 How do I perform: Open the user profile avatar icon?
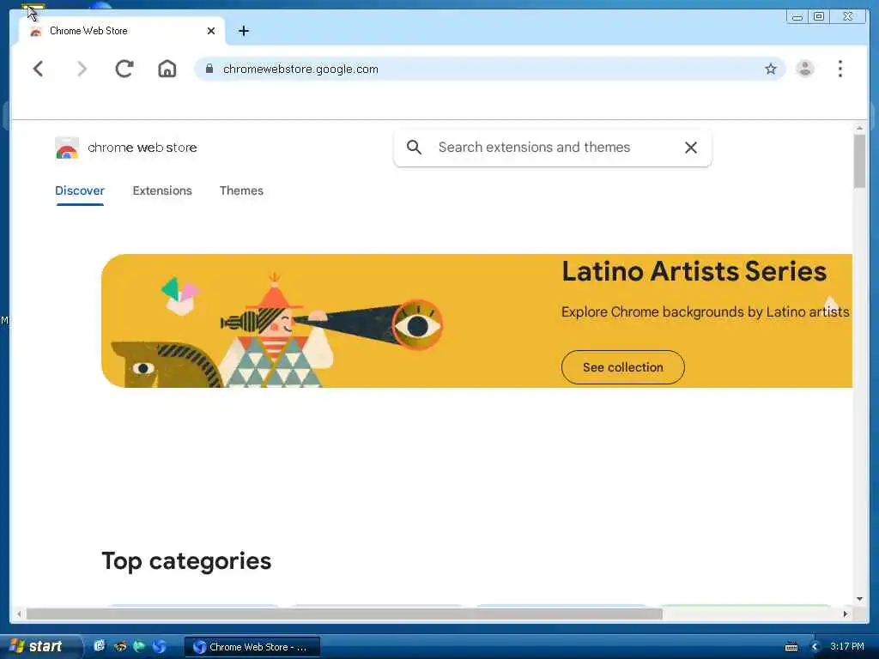click(805, 69)
